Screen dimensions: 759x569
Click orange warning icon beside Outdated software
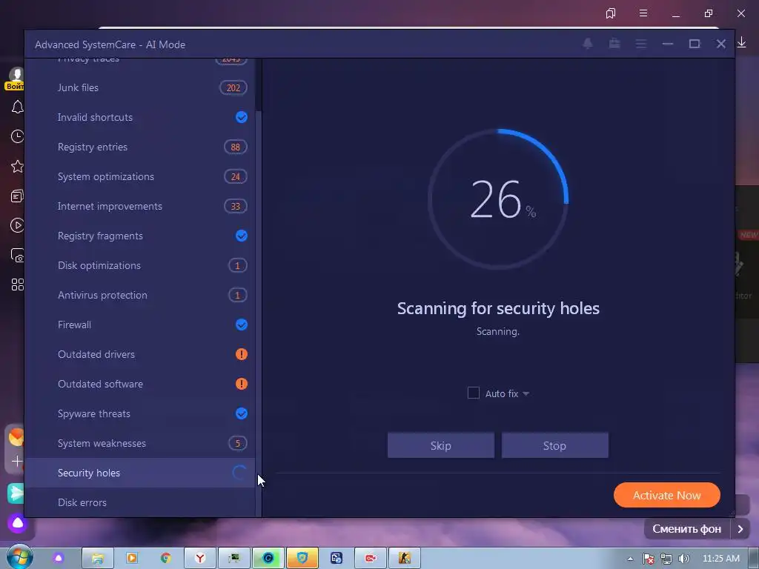(x=241, y=384)
